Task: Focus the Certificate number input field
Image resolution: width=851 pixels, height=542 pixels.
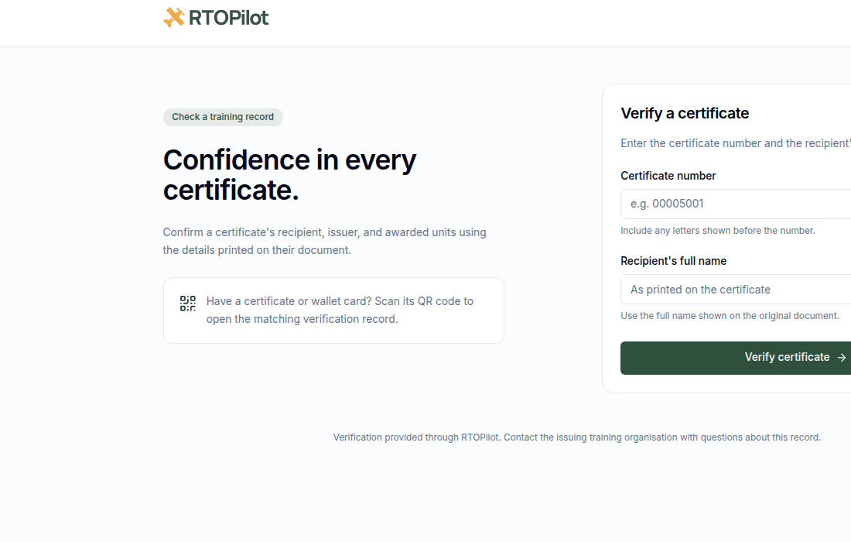Action: pyautogui.click(x=736, y=204)
